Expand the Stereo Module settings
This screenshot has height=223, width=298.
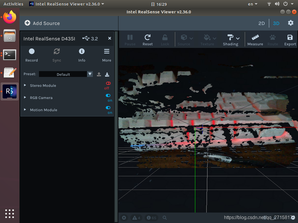(25, 85)
